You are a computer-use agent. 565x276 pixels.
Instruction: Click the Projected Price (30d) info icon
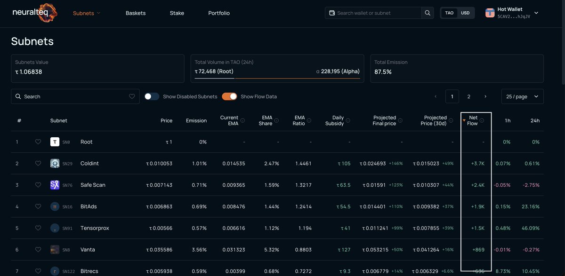(451, 121)
